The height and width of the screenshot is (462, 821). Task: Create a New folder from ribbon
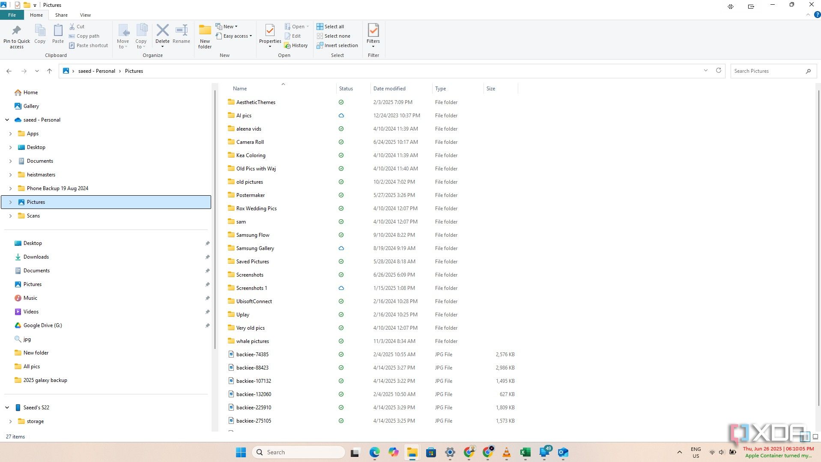click(205, 36)
